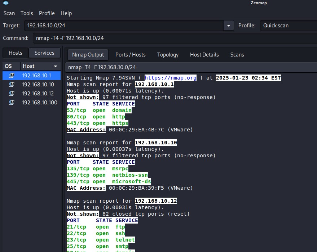Open the scan output selector nmap -T4 -F
Screen dimensions: 317x252
(x=191, y=67)
